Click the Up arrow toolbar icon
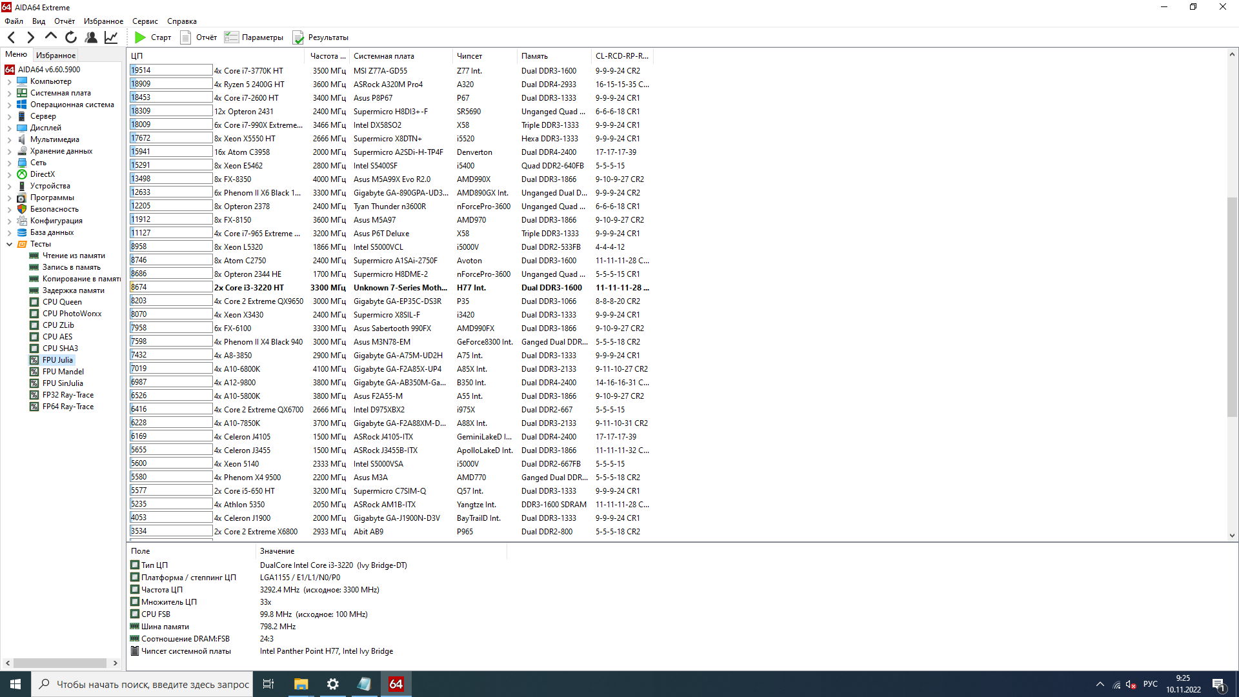1239x697 pixels. [x=51, y=37]
